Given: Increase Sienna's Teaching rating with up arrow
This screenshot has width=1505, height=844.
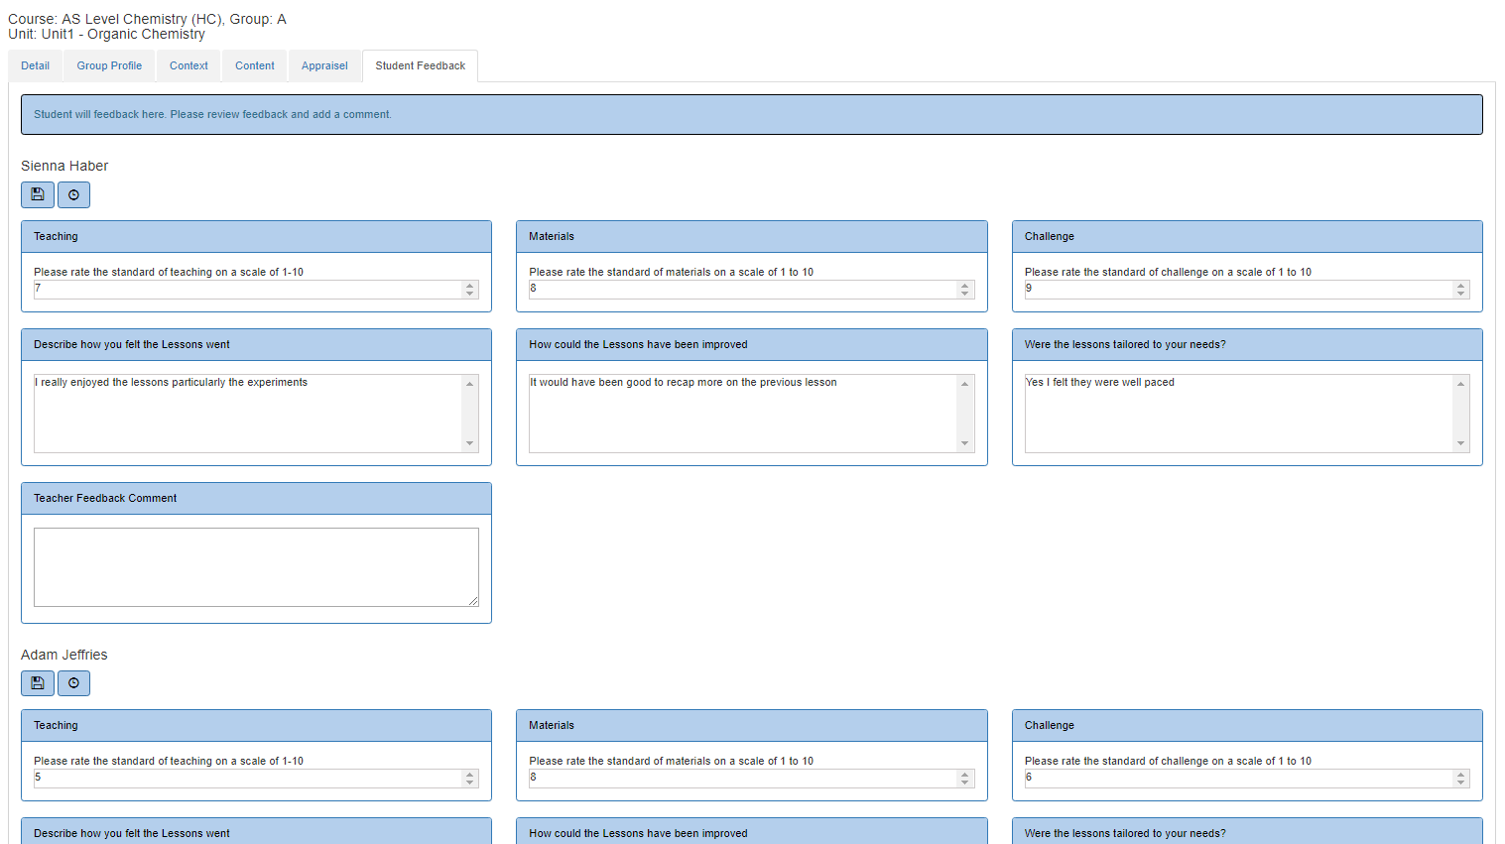Looking at the screenshot, I should click(470, 286).
